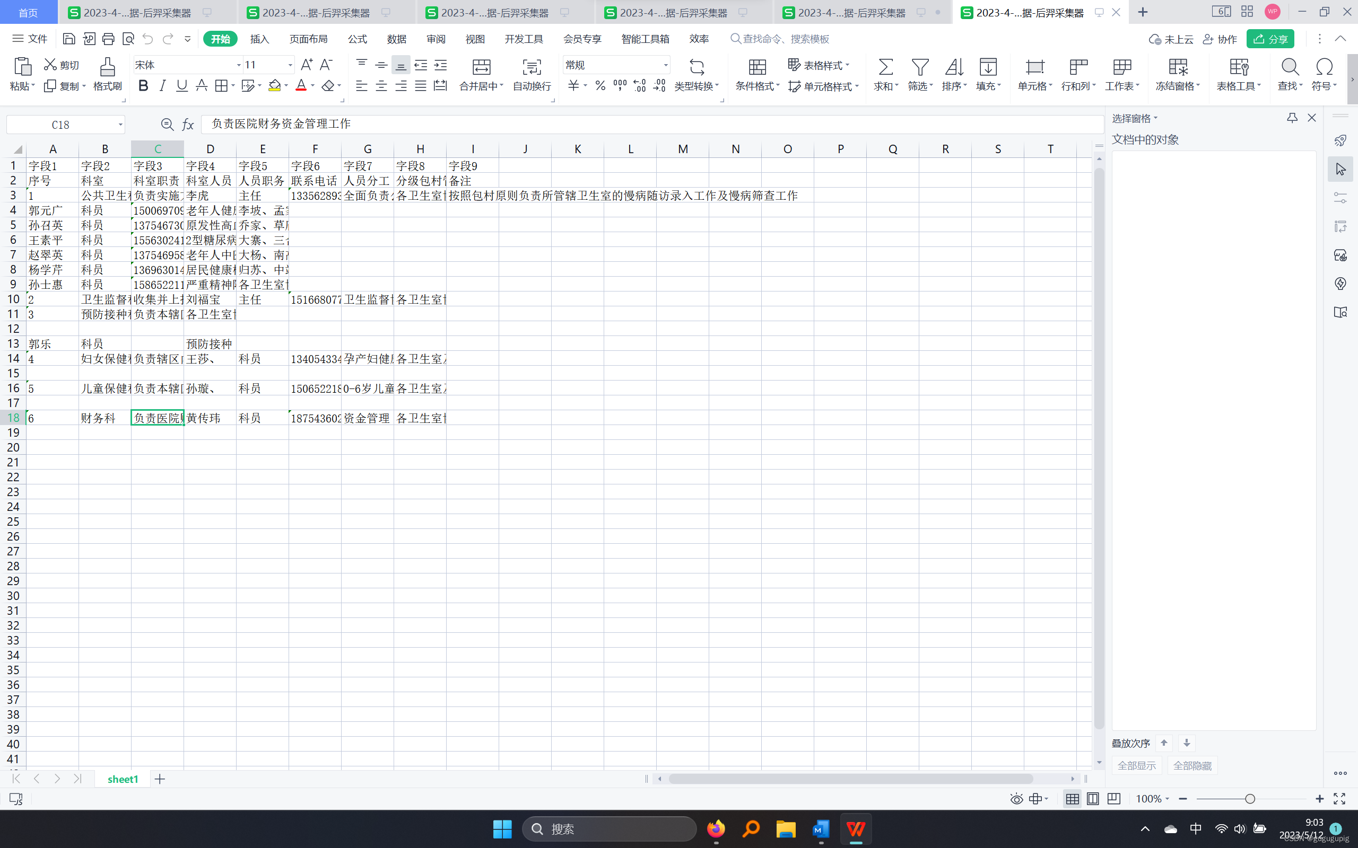Toggle bold formatting button
This screenshot has height=848, width=1358.
coord(143,86)
